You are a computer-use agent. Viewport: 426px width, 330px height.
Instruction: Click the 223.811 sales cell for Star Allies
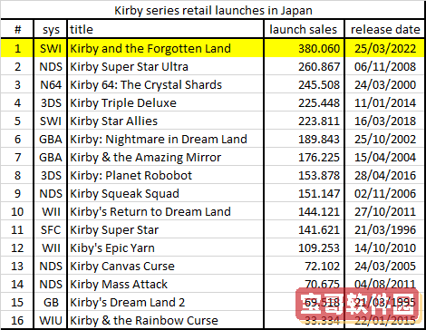click(304, 121)
